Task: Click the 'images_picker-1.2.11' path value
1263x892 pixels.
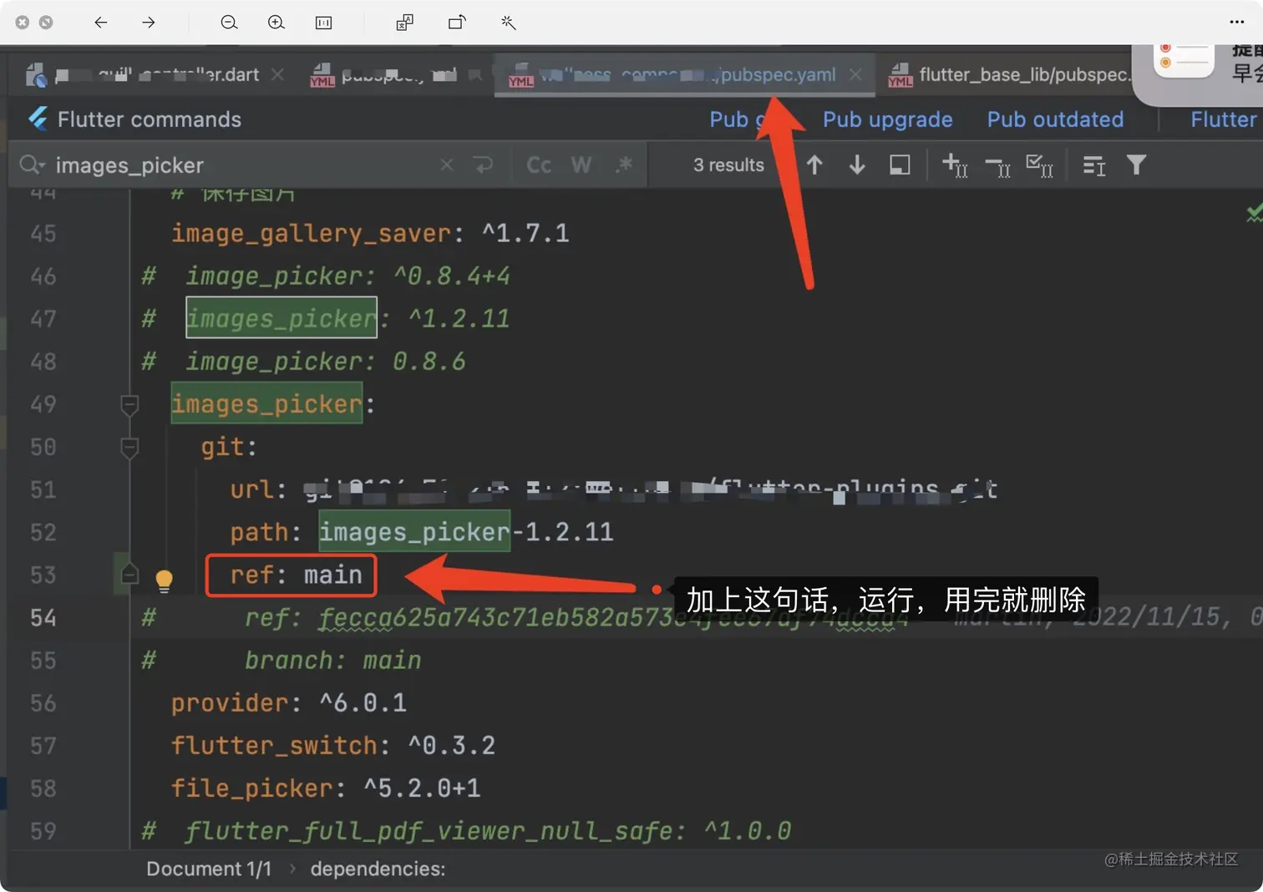Action: pyautogui.click(x=466, y=532)
